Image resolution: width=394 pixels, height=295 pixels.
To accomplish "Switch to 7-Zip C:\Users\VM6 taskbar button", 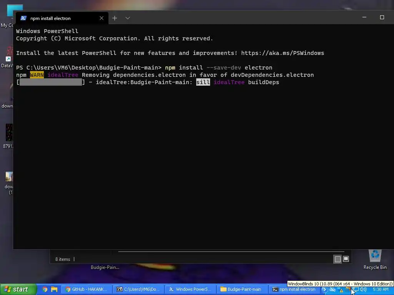I will [x=139, y=289].
